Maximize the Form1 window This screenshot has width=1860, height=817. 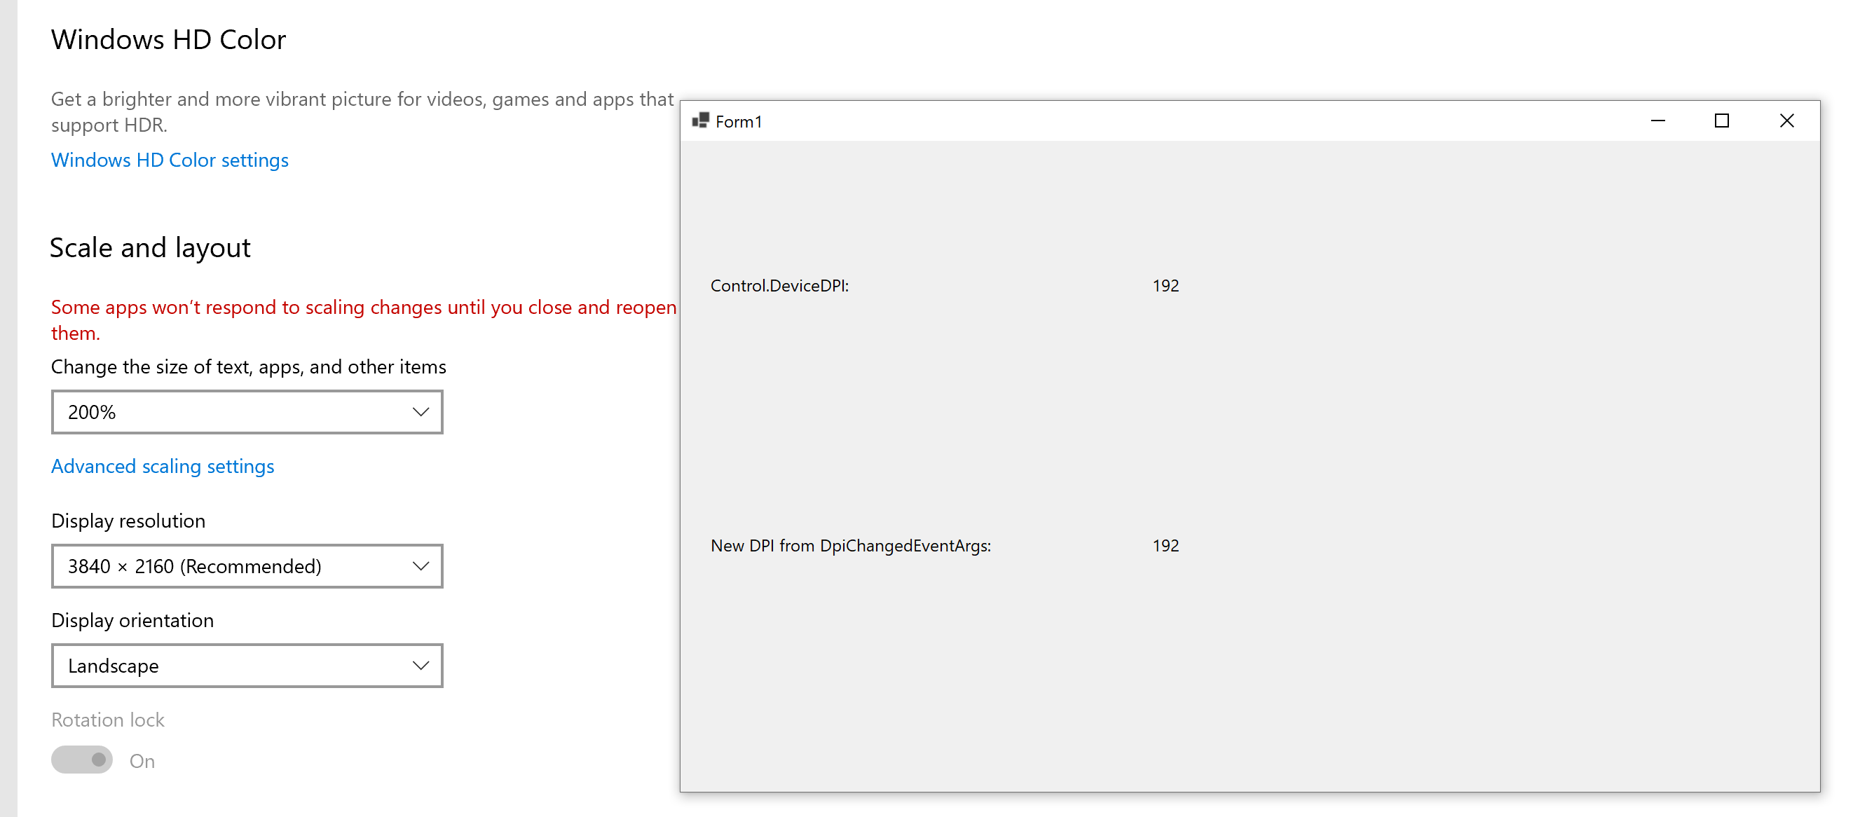pyautogui.click(x=1722, y=121)
